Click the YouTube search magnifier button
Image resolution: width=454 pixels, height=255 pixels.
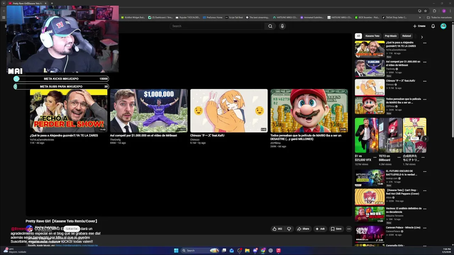[x=270, y=26]
